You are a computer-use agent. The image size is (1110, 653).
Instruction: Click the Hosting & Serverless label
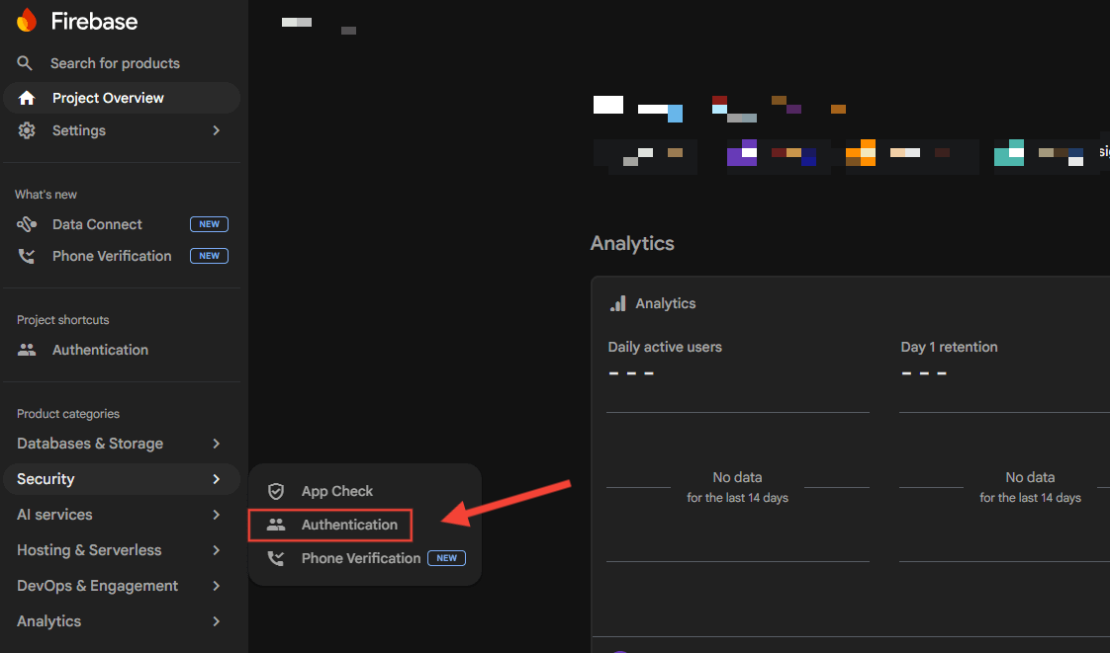point(89,550)
